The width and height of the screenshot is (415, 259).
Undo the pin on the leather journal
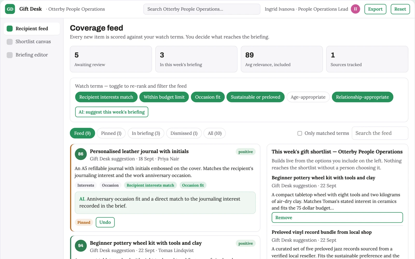click(x=105, y=222)
